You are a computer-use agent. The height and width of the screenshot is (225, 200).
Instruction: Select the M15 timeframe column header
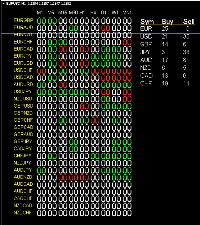(63, 13)
